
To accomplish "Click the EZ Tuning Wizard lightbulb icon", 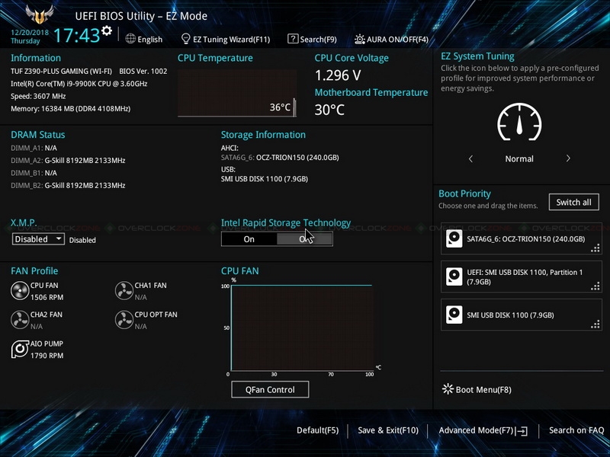I will [x=186, y=39].
